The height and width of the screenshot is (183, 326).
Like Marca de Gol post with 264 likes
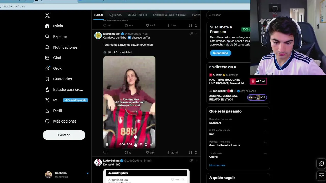(x=150, y=152)
